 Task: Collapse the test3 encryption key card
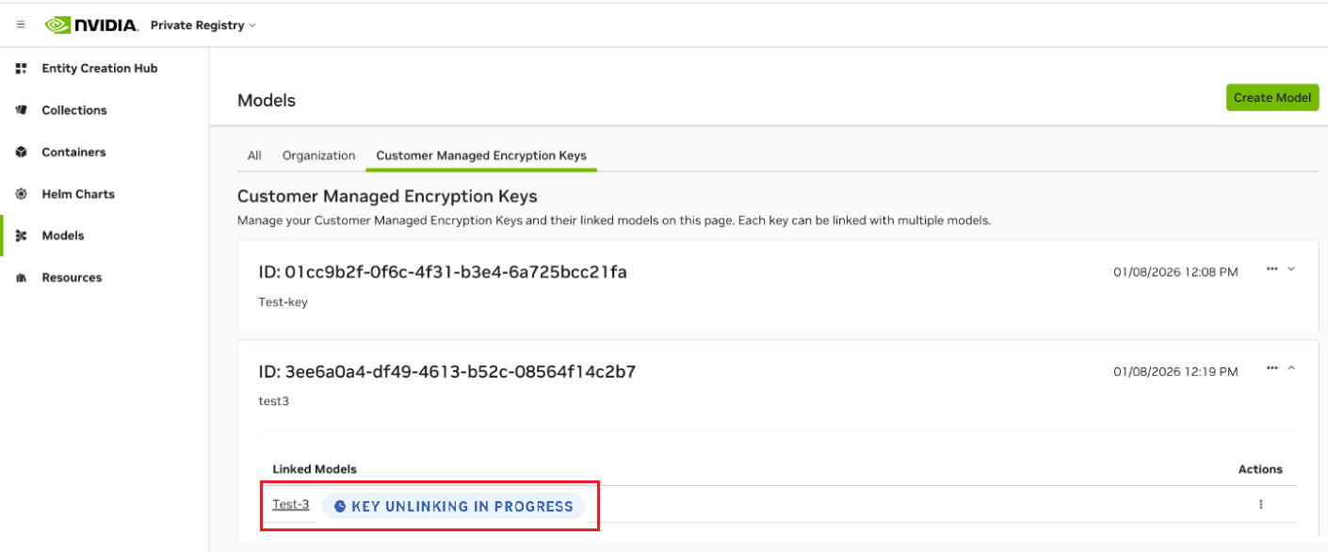pos(1291,368)
